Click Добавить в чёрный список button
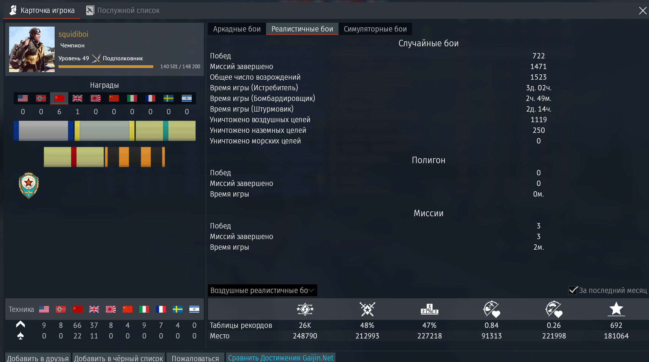649x362 pixels. pyautogui.click(x=118, y=358)
